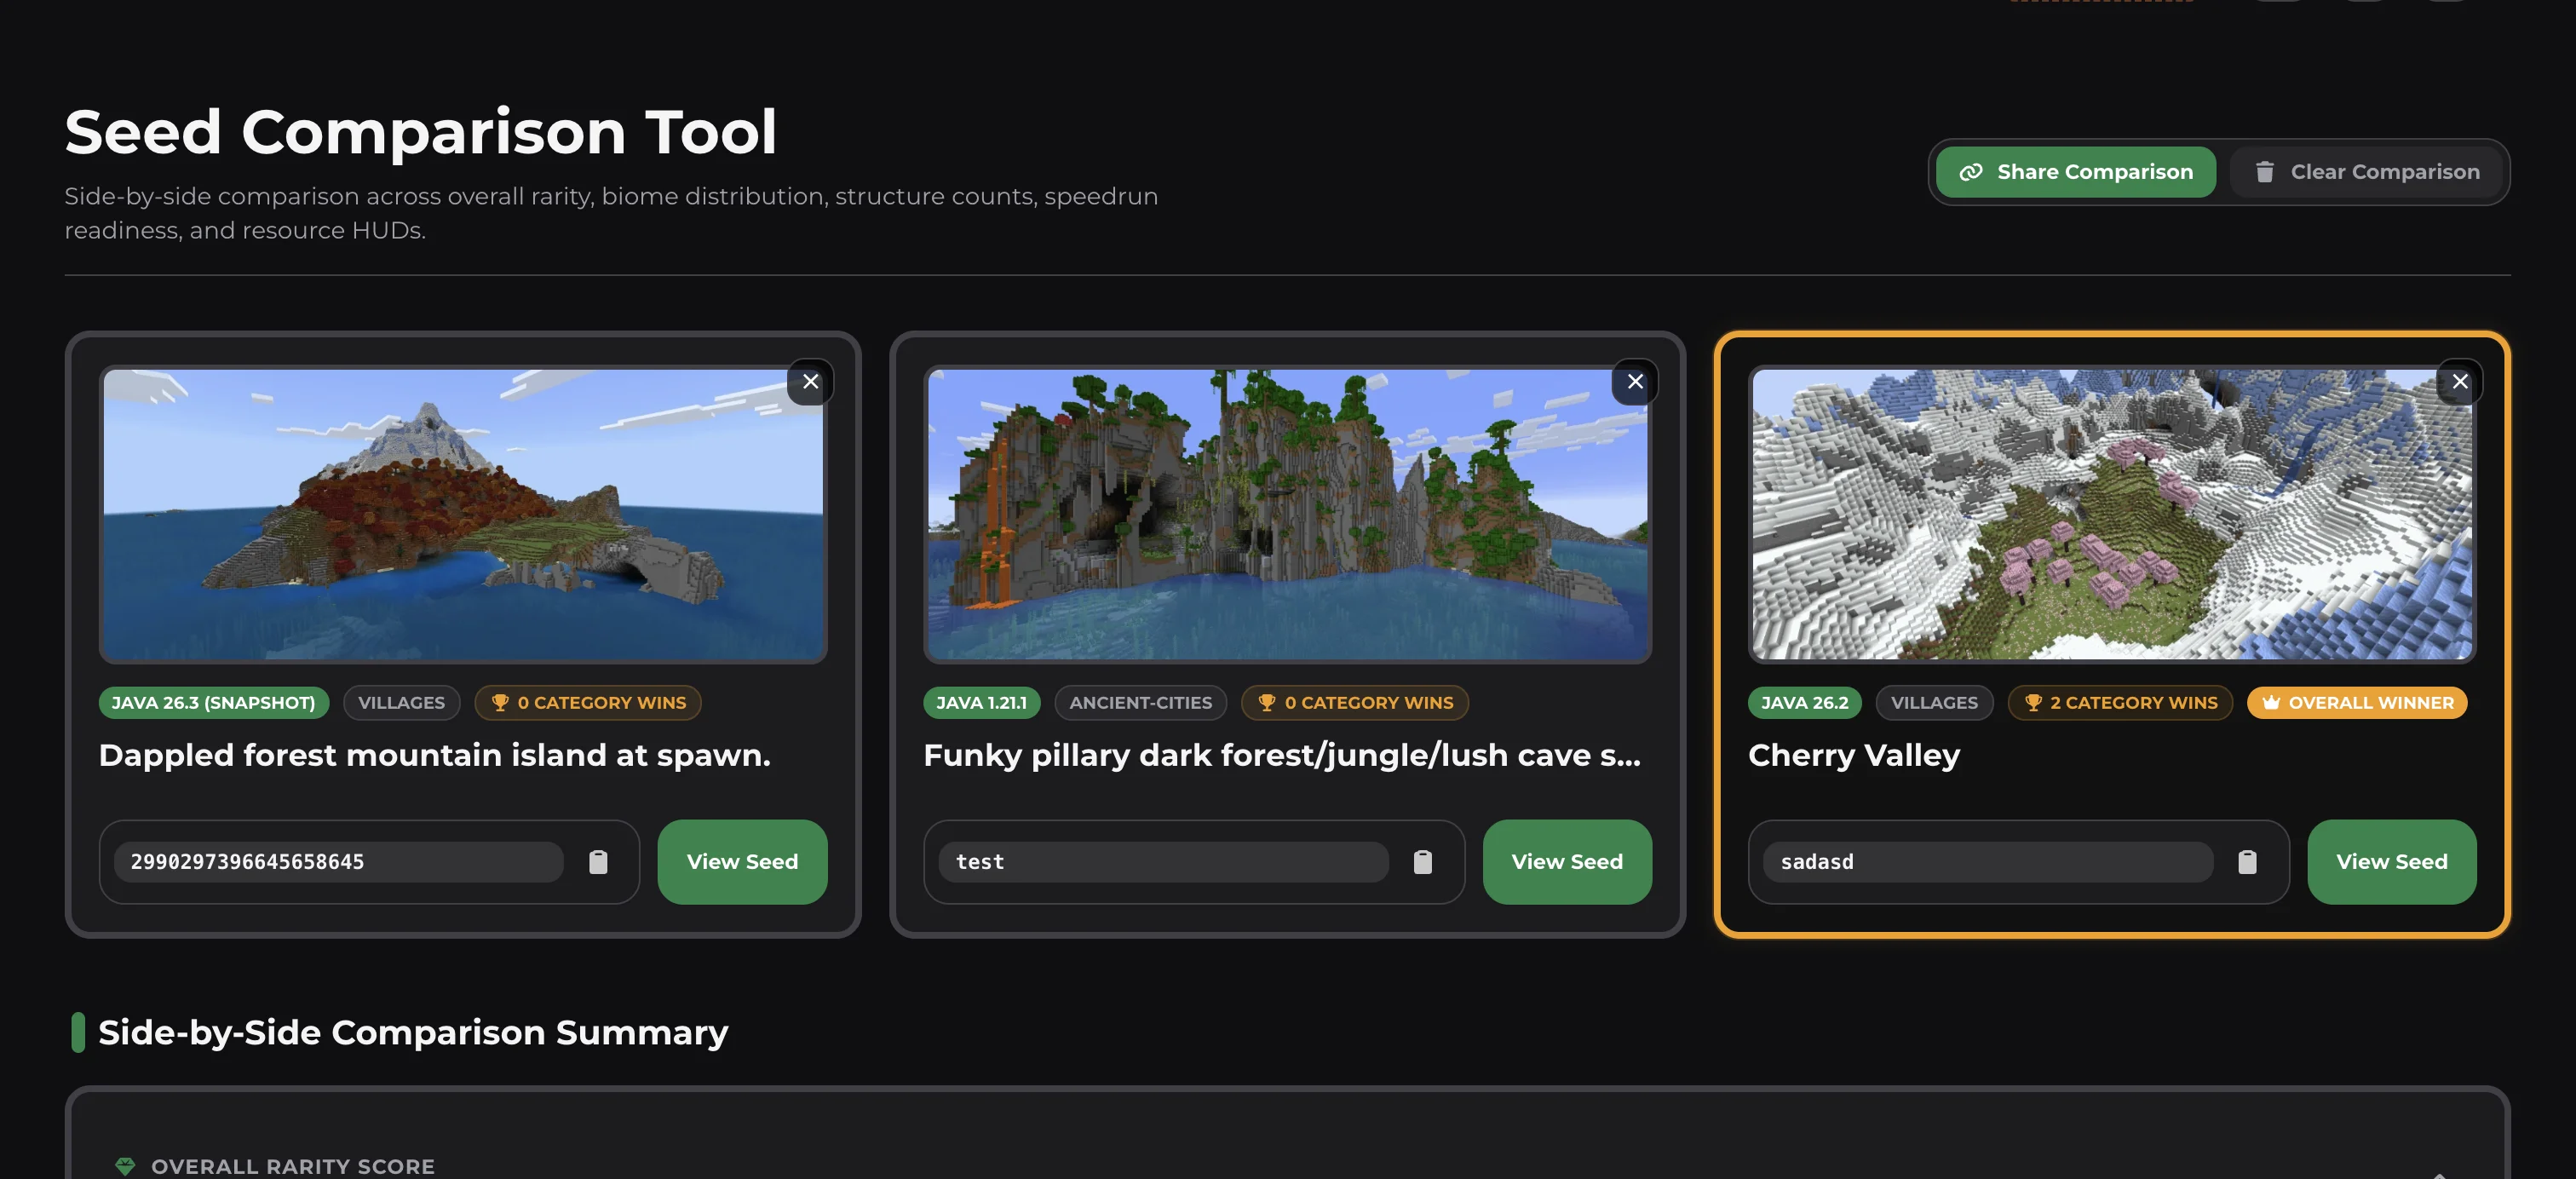View Seed for the Funky pillary dark forest card

(1567, 862)
